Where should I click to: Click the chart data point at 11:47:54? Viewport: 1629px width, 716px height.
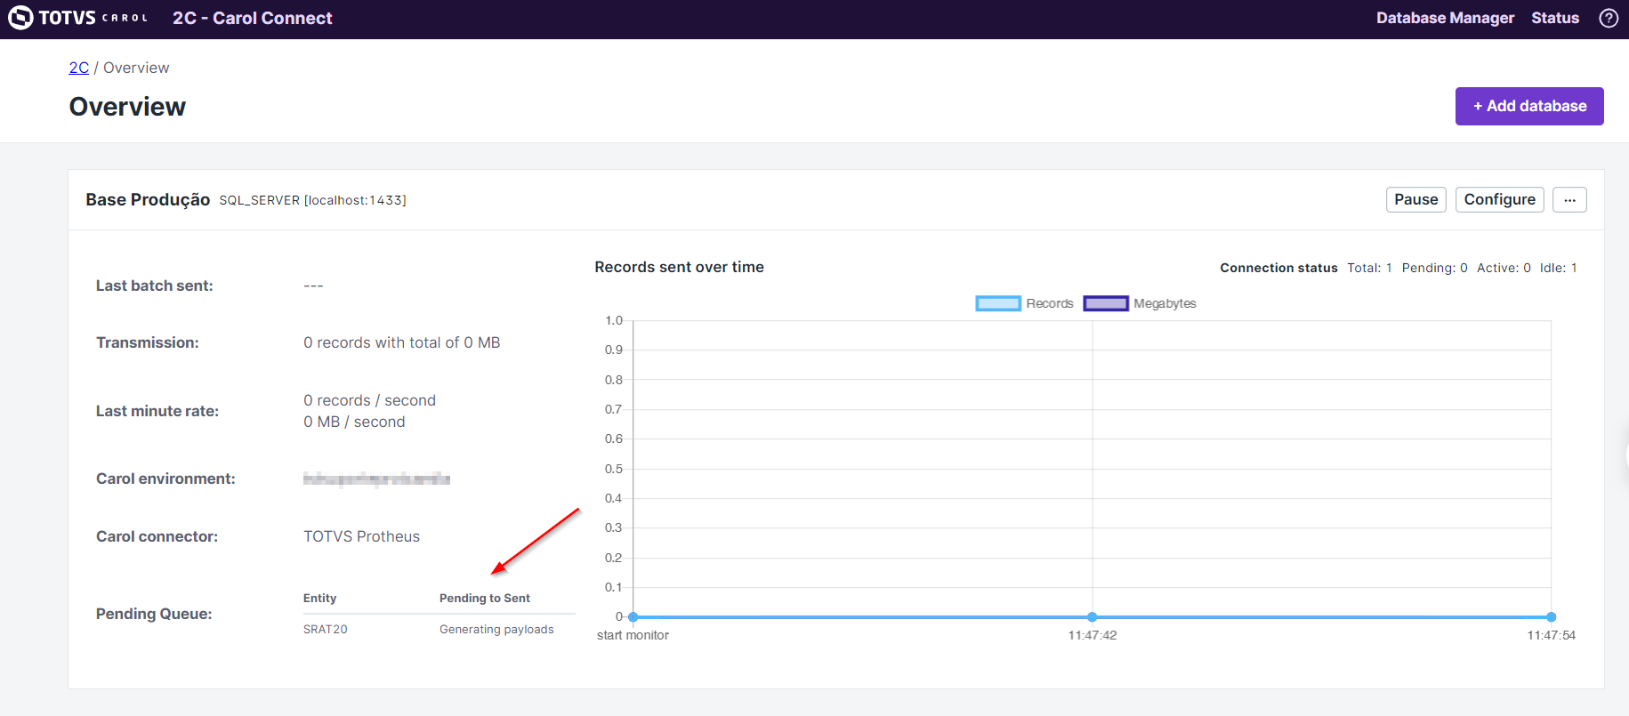coord(1551,616)
